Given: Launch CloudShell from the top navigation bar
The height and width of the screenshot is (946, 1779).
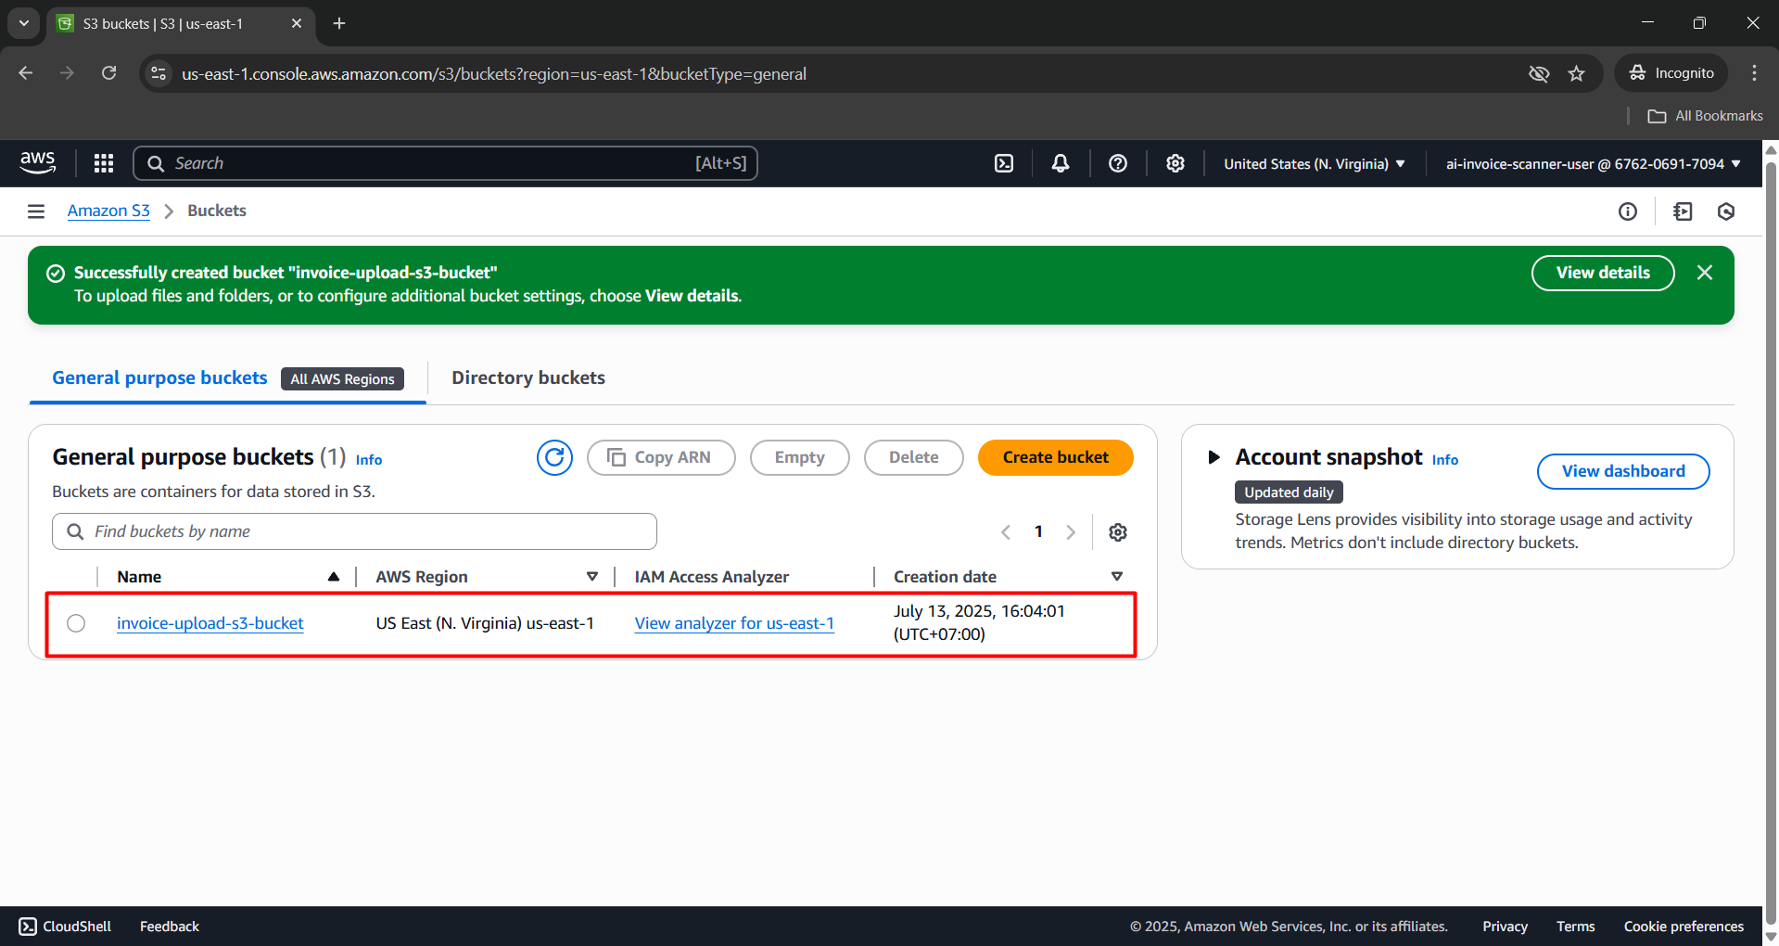Looking at the screenshot, I should [x=1004, y=163].
